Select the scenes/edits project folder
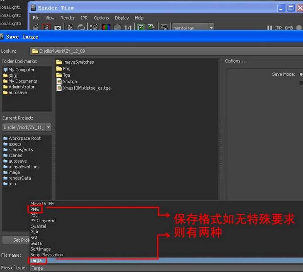This screenshot has height=272, width=303. (x=18, y=150)
